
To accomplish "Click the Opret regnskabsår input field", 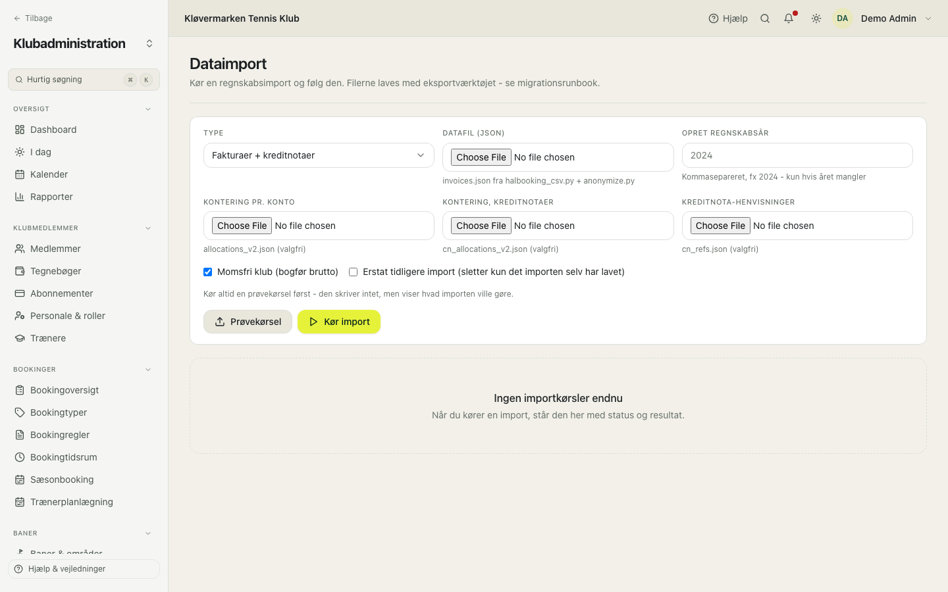I will (797, 155).
